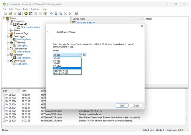
Task: Select S7-200 in the dropdown list
Action: click(x=67, y=58)
